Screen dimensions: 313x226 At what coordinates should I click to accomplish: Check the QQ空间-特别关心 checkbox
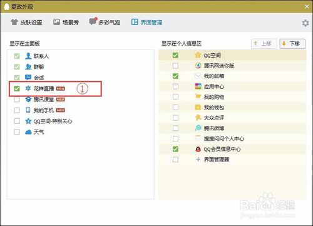point(17,121)
